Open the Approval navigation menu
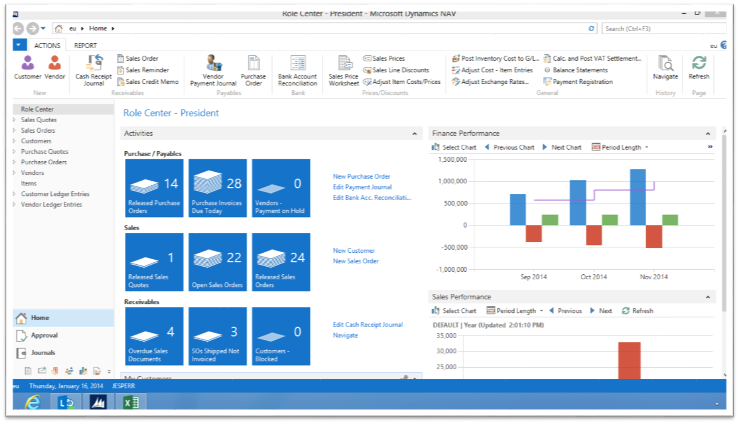This screenshot has height=424, width=739. 63,336
